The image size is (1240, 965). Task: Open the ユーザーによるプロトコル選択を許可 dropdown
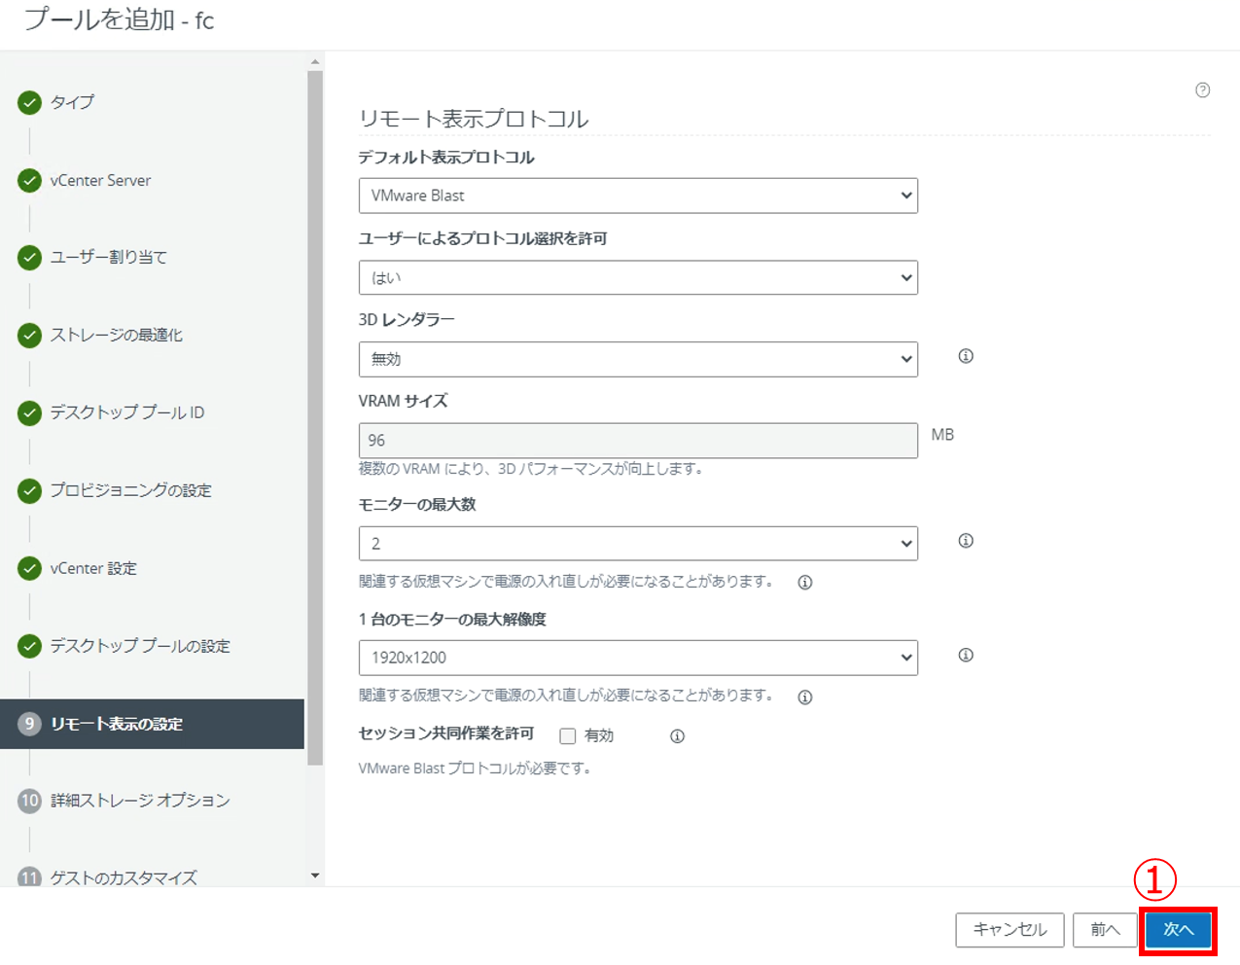(638, 277)
